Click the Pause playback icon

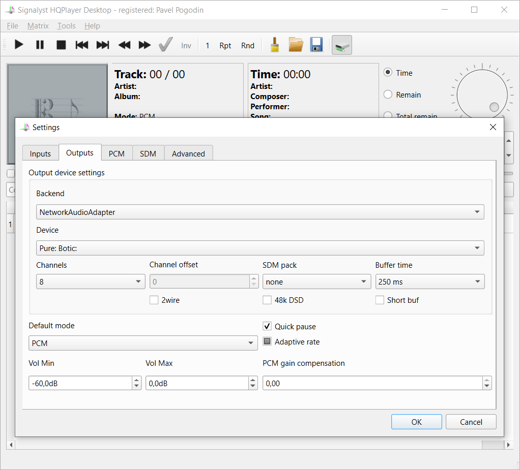[40, 45]
